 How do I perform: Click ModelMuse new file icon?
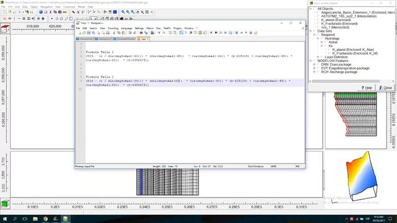(x=5, y=12)
